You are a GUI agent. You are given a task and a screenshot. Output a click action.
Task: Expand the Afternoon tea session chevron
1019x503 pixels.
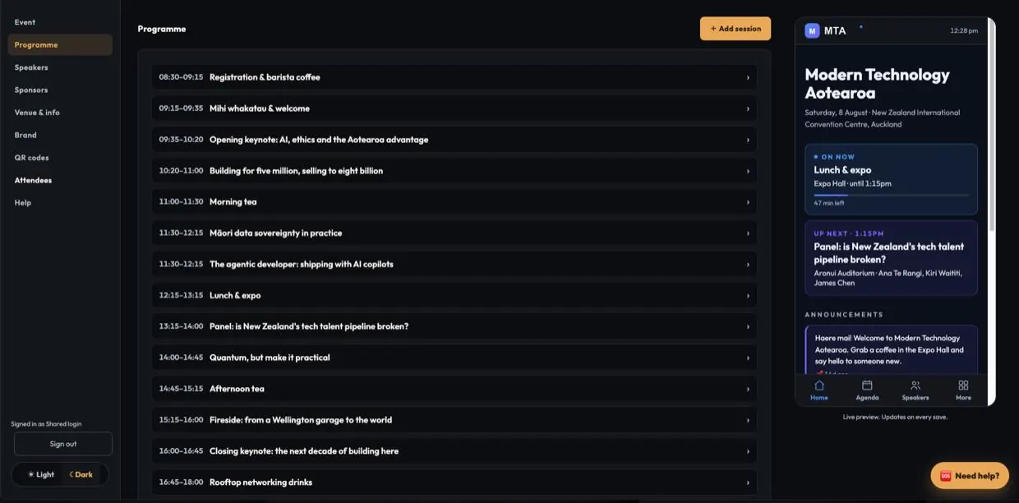tap(748, 389)
